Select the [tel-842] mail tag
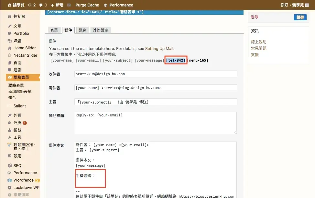Image resolution: width=315 pixels, height=198 pixels. (x=176, y=60)
